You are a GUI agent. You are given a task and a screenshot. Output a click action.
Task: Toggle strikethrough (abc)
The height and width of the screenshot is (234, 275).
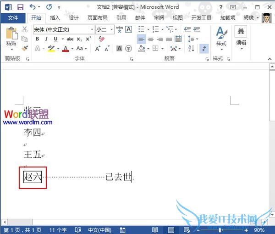70,39
